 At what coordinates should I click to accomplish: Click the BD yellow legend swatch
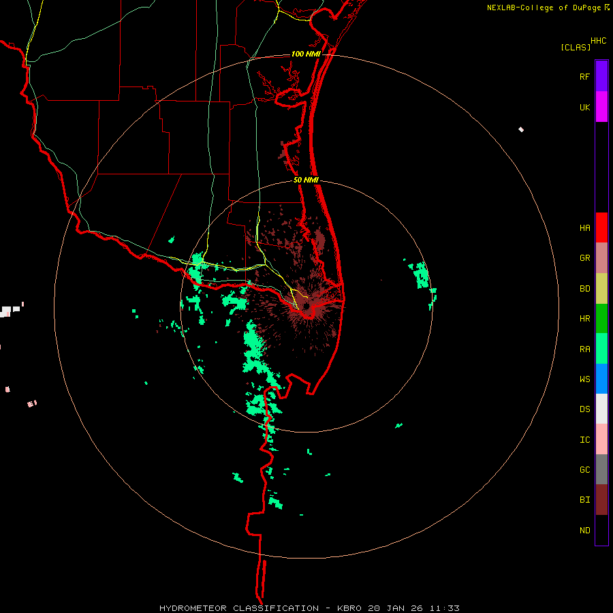(601, 288)
